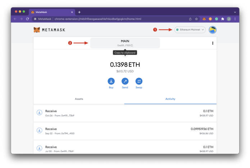Click the Swap icon button

pyautogui.click(x=139, y=81)
